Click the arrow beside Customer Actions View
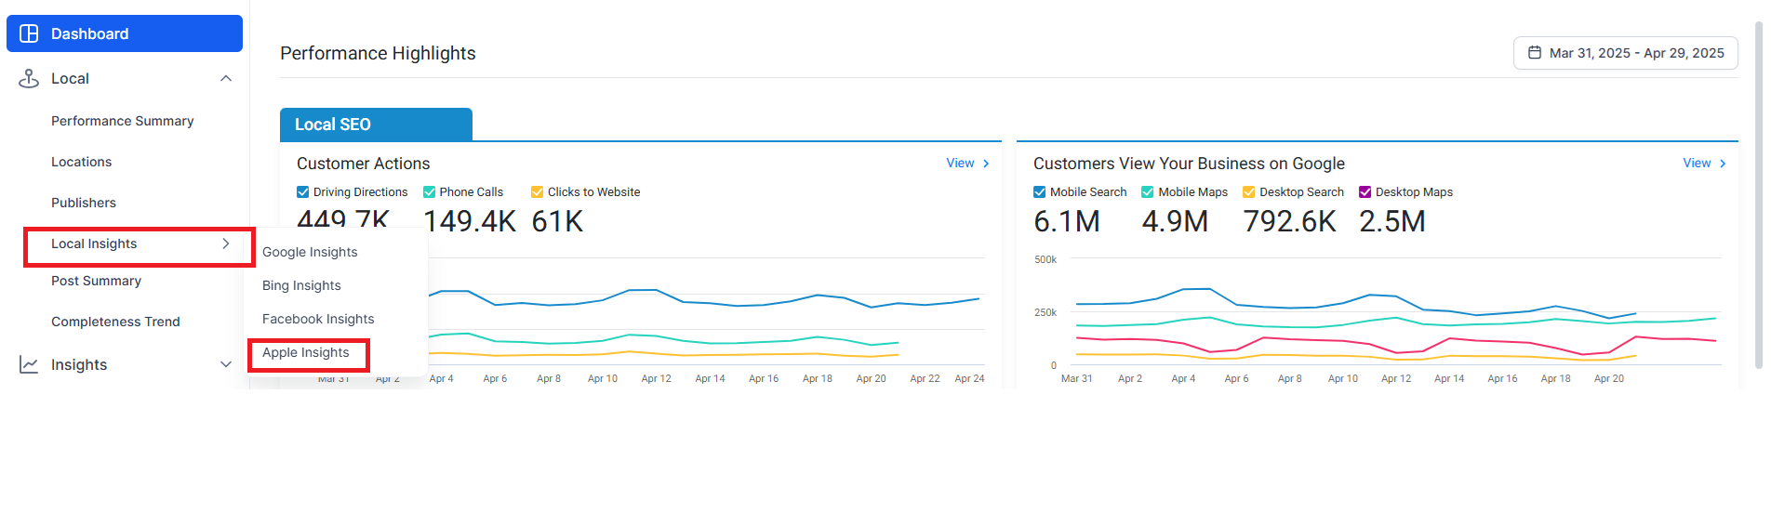This screenshot has height=513, width=1784. tap(986, 164)
